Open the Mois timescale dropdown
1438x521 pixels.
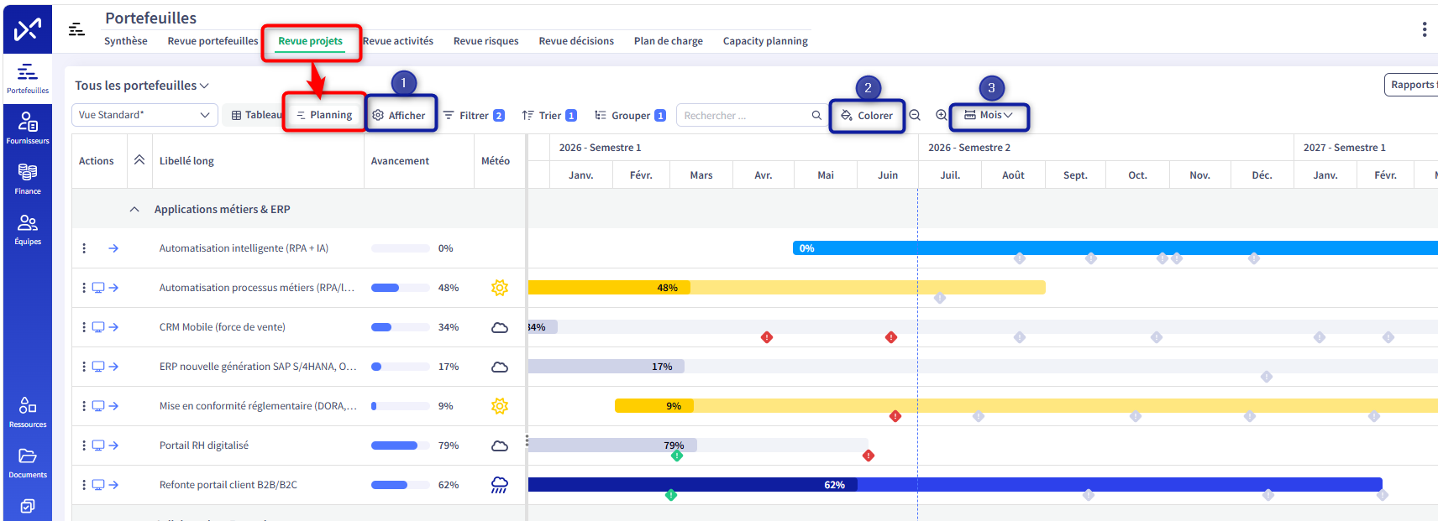tap(989, 115)
